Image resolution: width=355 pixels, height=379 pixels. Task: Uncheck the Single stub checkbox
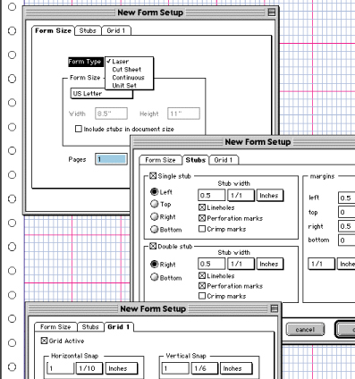coord(153,176)
